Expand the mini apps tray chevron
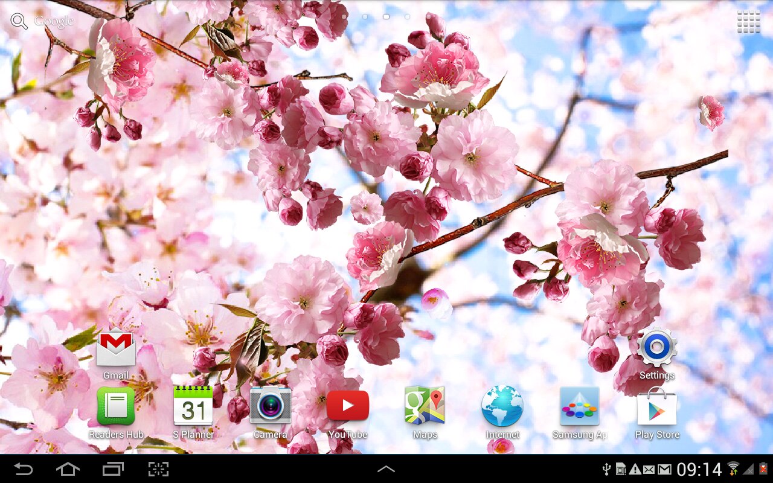Image resolution: width=773 pixels, height=483 pixels. [386, 469]
